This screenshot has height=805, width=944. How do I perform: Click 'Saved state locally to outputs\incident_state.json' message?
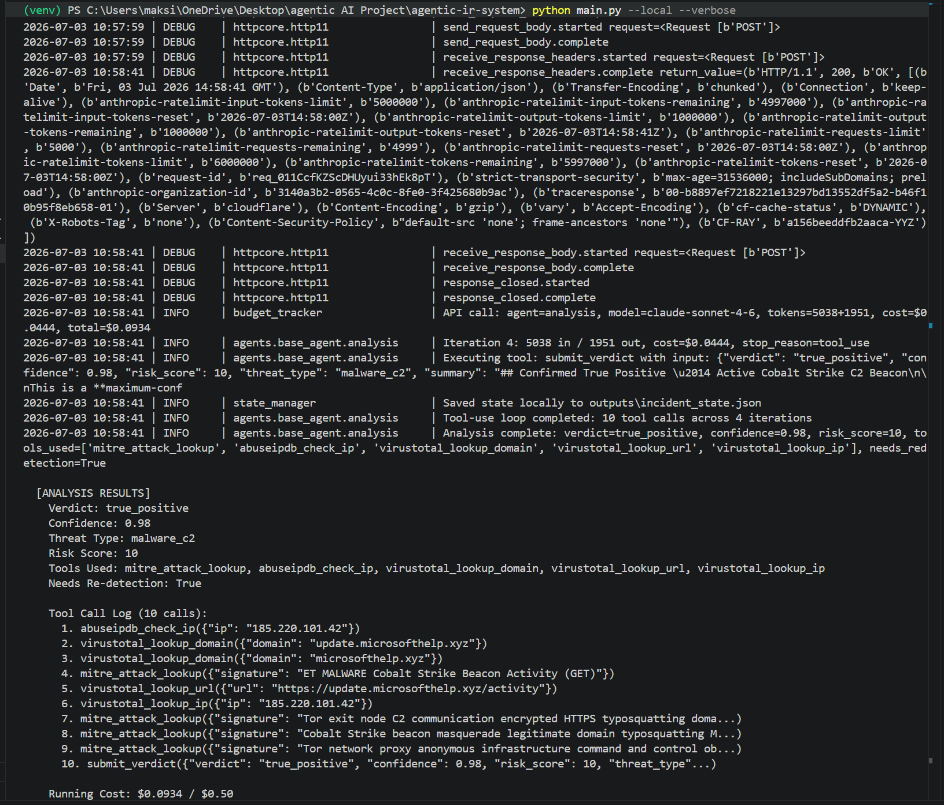602,402
